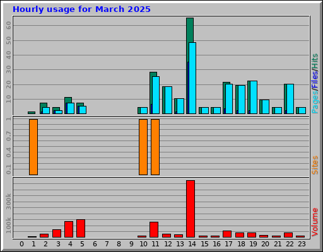Select the orange Sites bar at hour 10

click(143, 147)
